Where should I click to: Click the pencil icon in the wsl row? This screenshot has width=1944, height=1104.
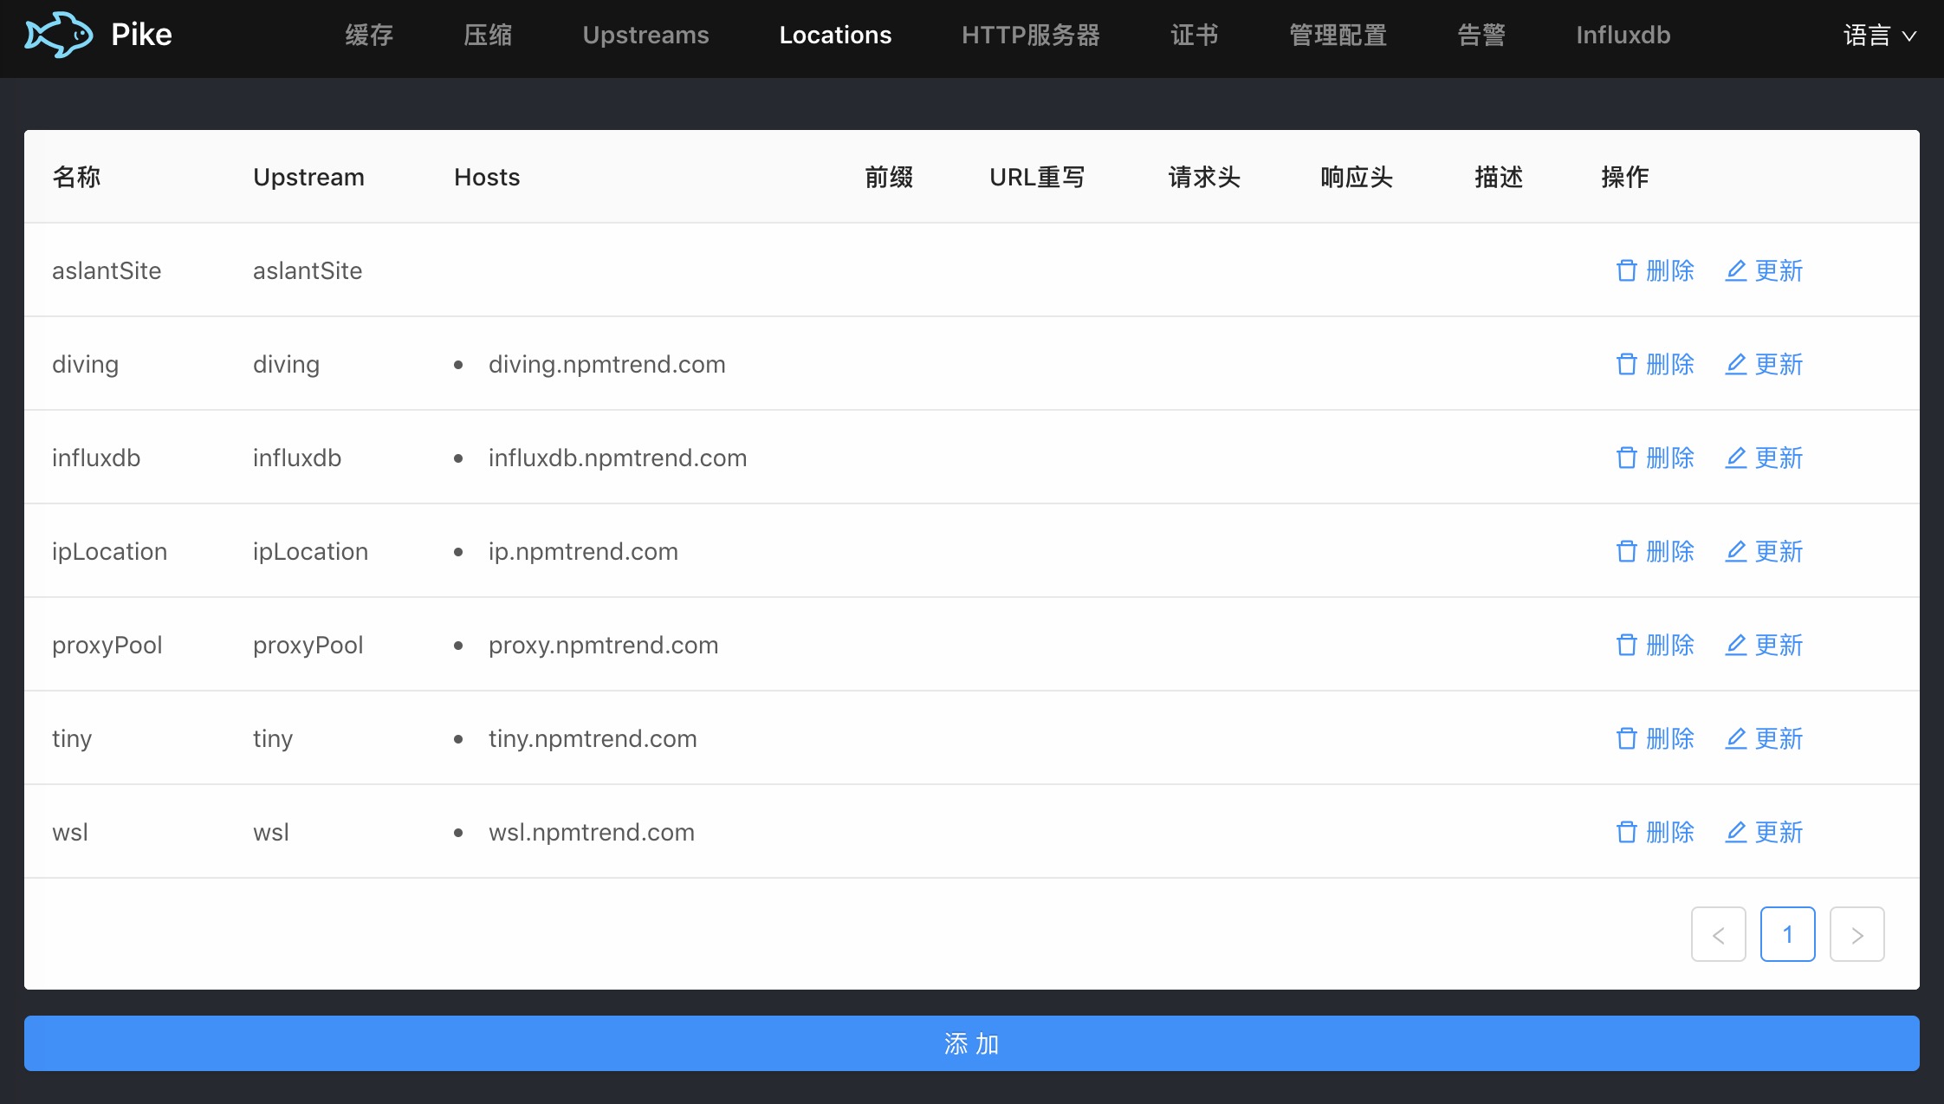(1735, 833)
